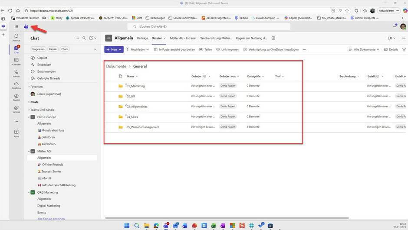Open File Explorer in taskbar
The image size is (408, 230).
147,225
